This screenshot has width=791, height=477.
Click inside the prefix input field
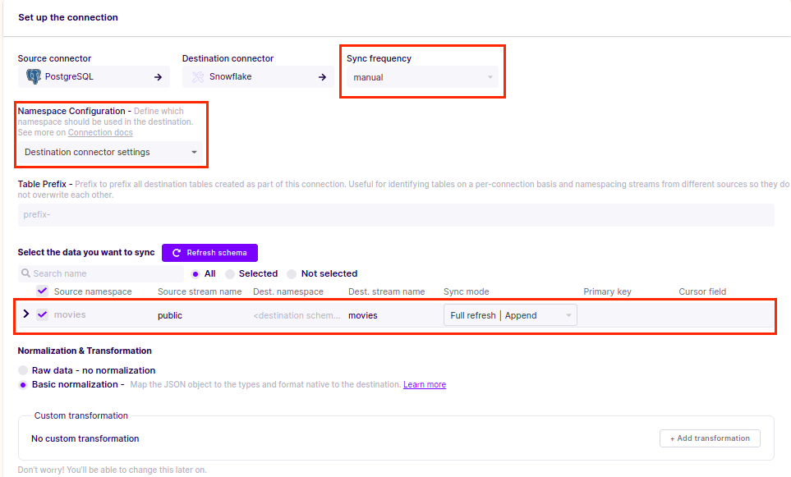pyautogui.click(x=394, y=214)
